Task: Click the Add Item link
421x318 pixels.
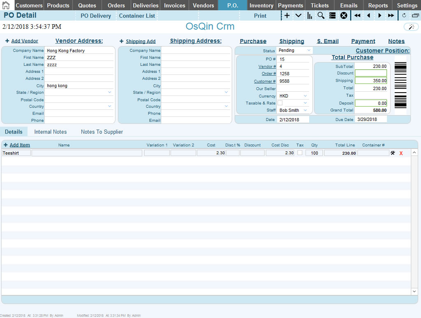Action: coord(20,145)
